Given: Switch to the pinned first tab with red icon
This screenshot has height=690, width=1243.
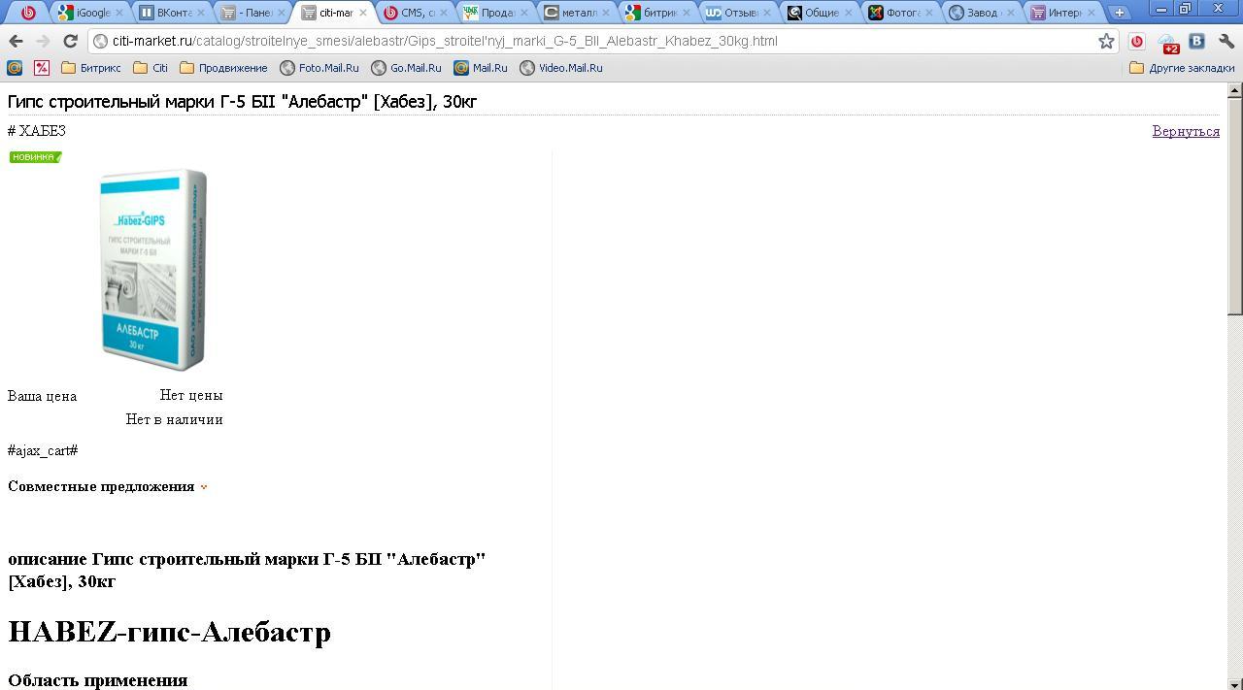Looking at the screenshot, I should coord(28,13).
